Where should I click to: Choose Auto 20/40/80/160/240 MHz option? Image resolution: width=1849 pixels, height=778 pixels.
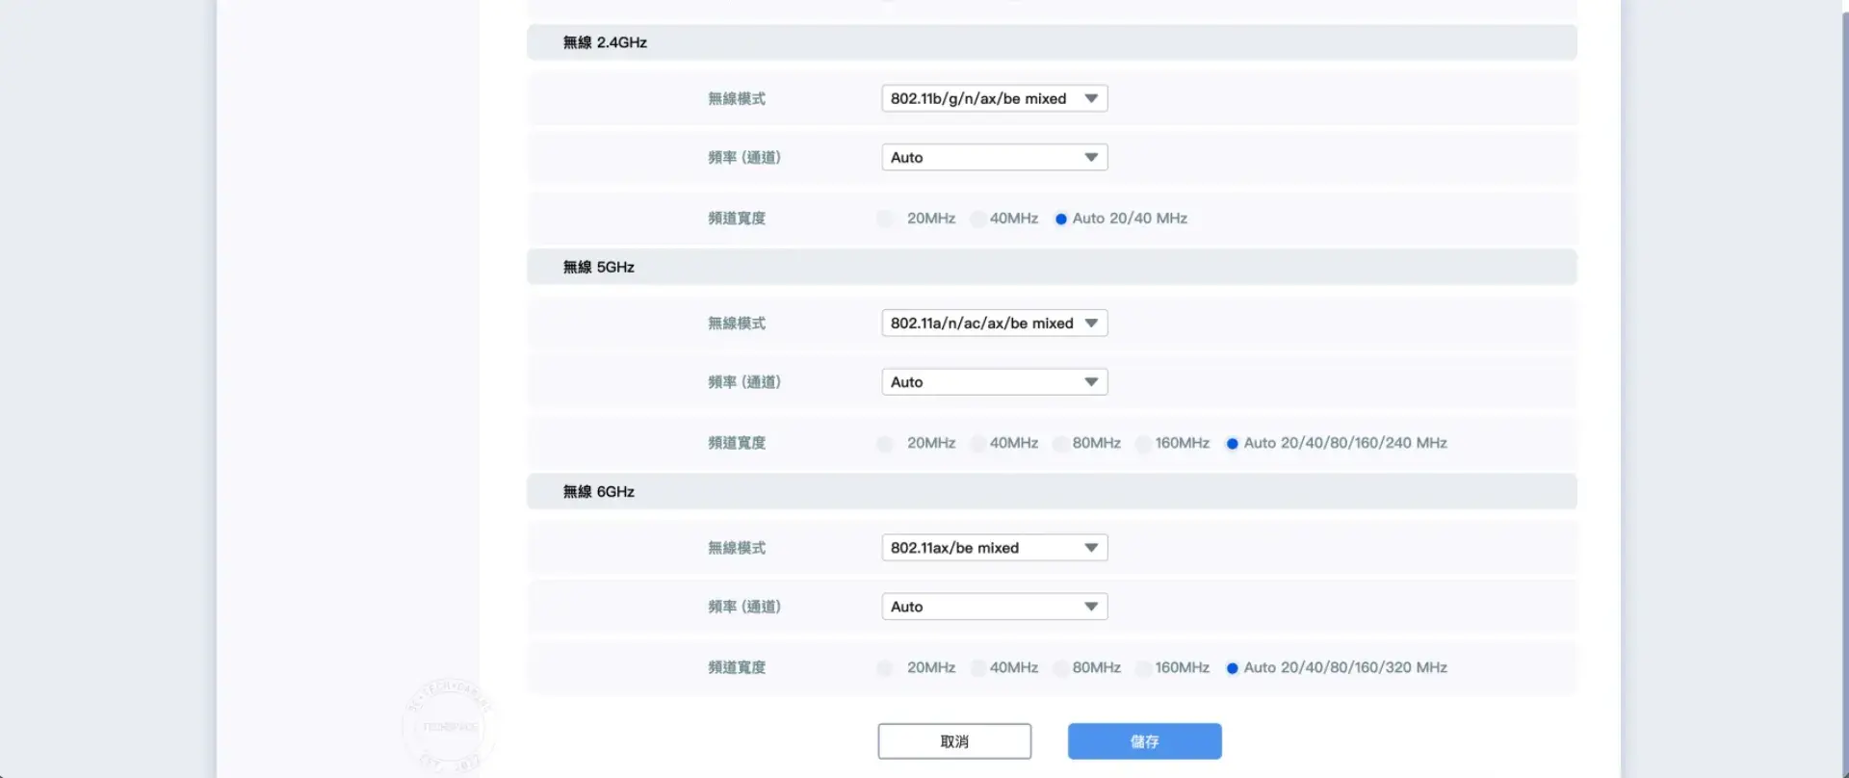pyautogui.click(x=1232, y=444)
